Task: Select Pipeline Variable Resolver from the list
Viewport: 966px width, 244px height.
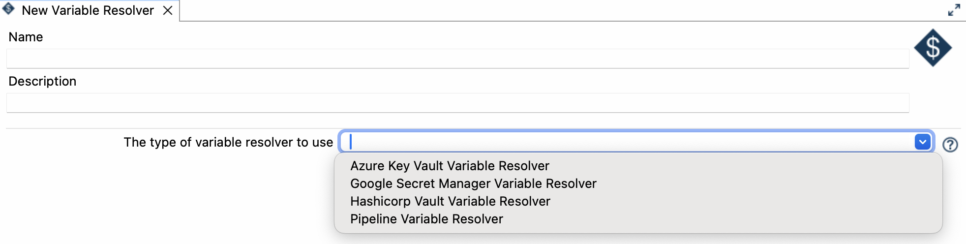Action: pyautogui.click(x=426, y=219)
